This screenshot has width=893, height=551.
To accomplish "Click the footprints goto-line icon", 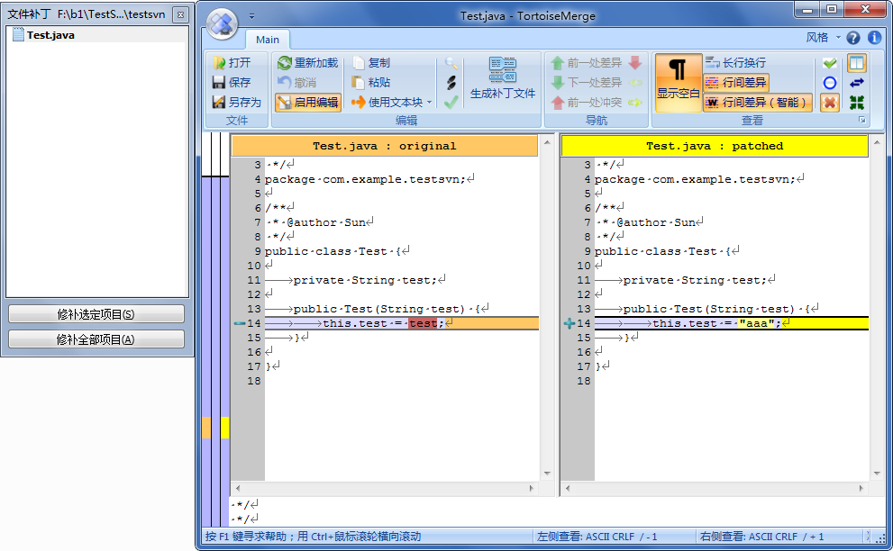I will 451,83.
